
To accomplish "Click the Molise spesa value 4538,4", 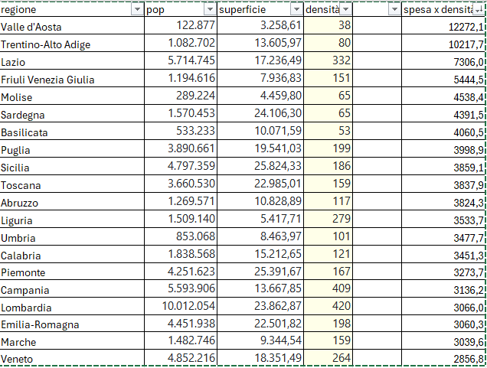I will tap(444, 97).
